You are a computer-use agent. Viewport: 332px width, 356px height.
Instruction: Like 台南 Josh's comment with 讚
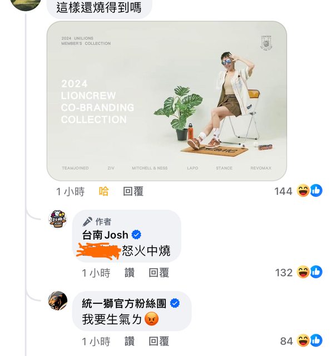pos(130,273)
